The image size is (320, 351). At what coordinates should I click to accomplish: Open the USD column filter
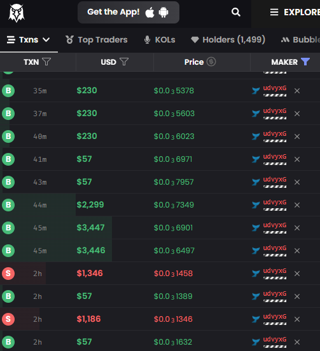click(x=124, y=62)
